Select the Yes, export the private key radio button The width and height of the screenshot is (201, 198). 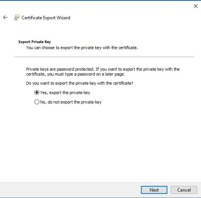[x=37, y=93]
